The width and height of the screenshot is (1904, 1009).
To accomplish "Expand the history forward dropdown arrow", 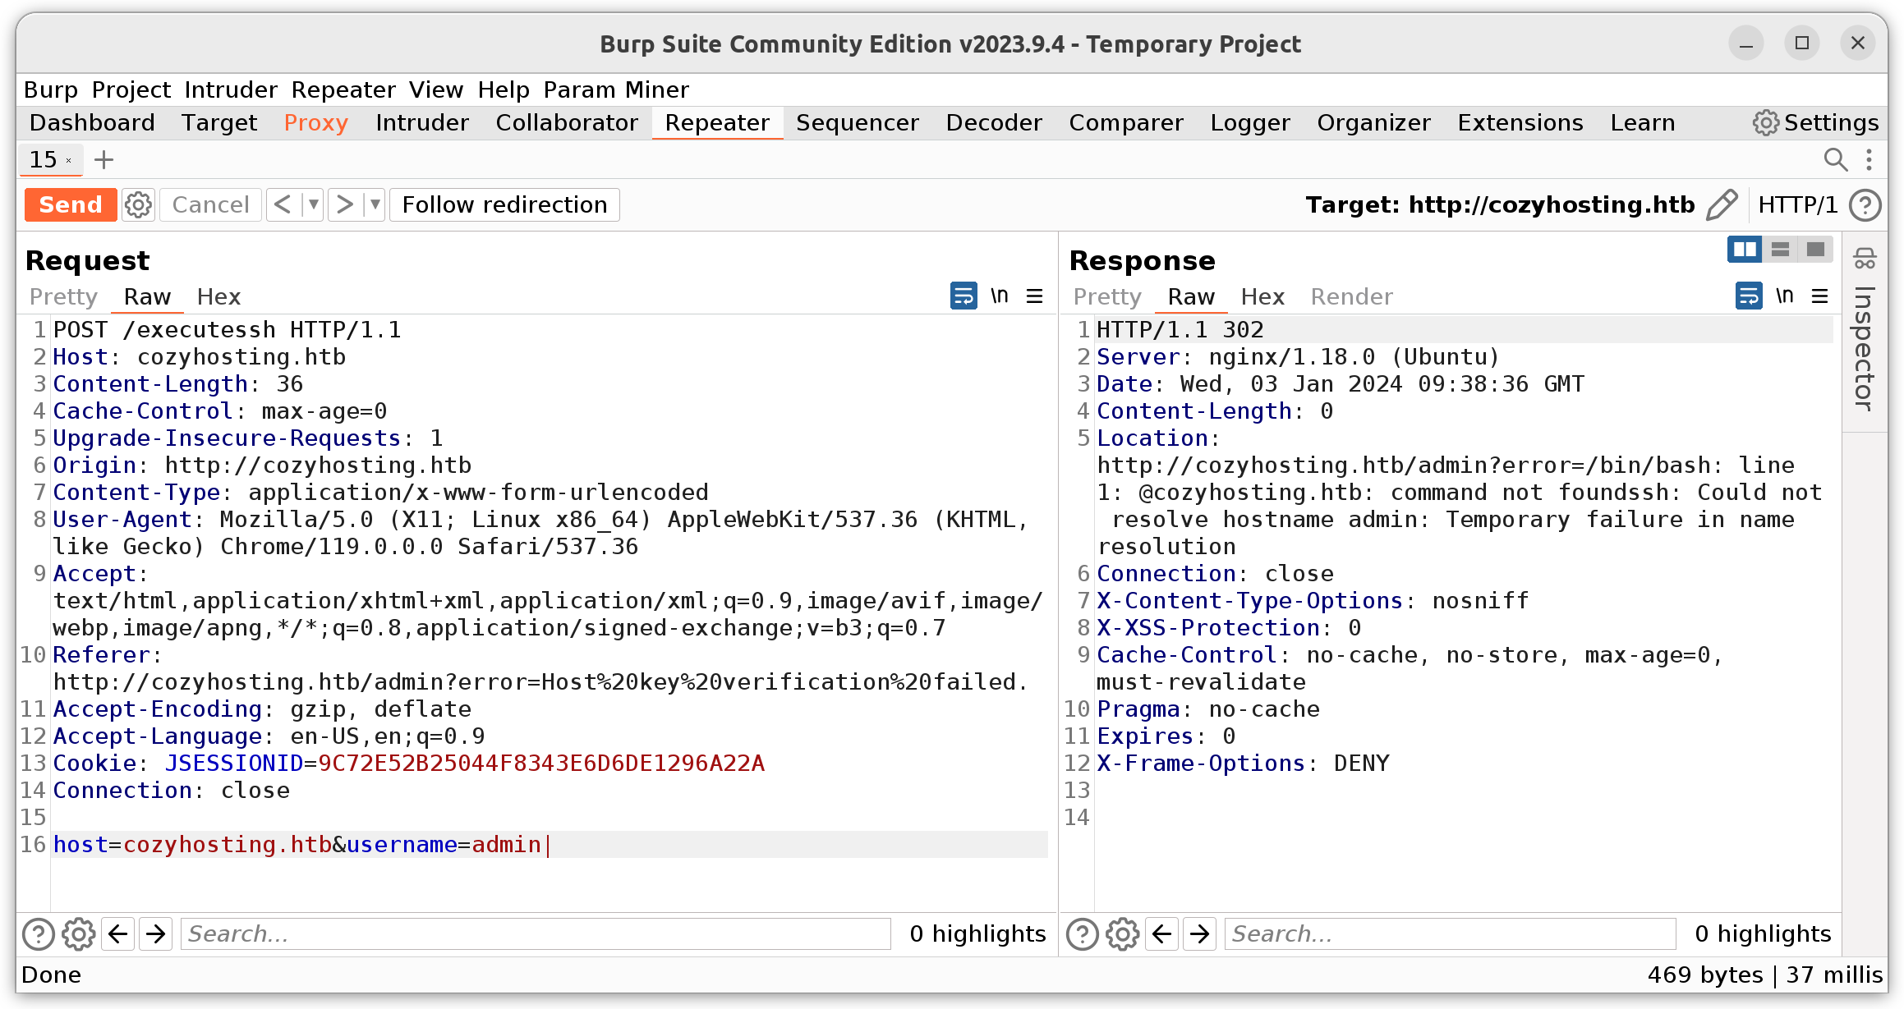I will point(375,204).
